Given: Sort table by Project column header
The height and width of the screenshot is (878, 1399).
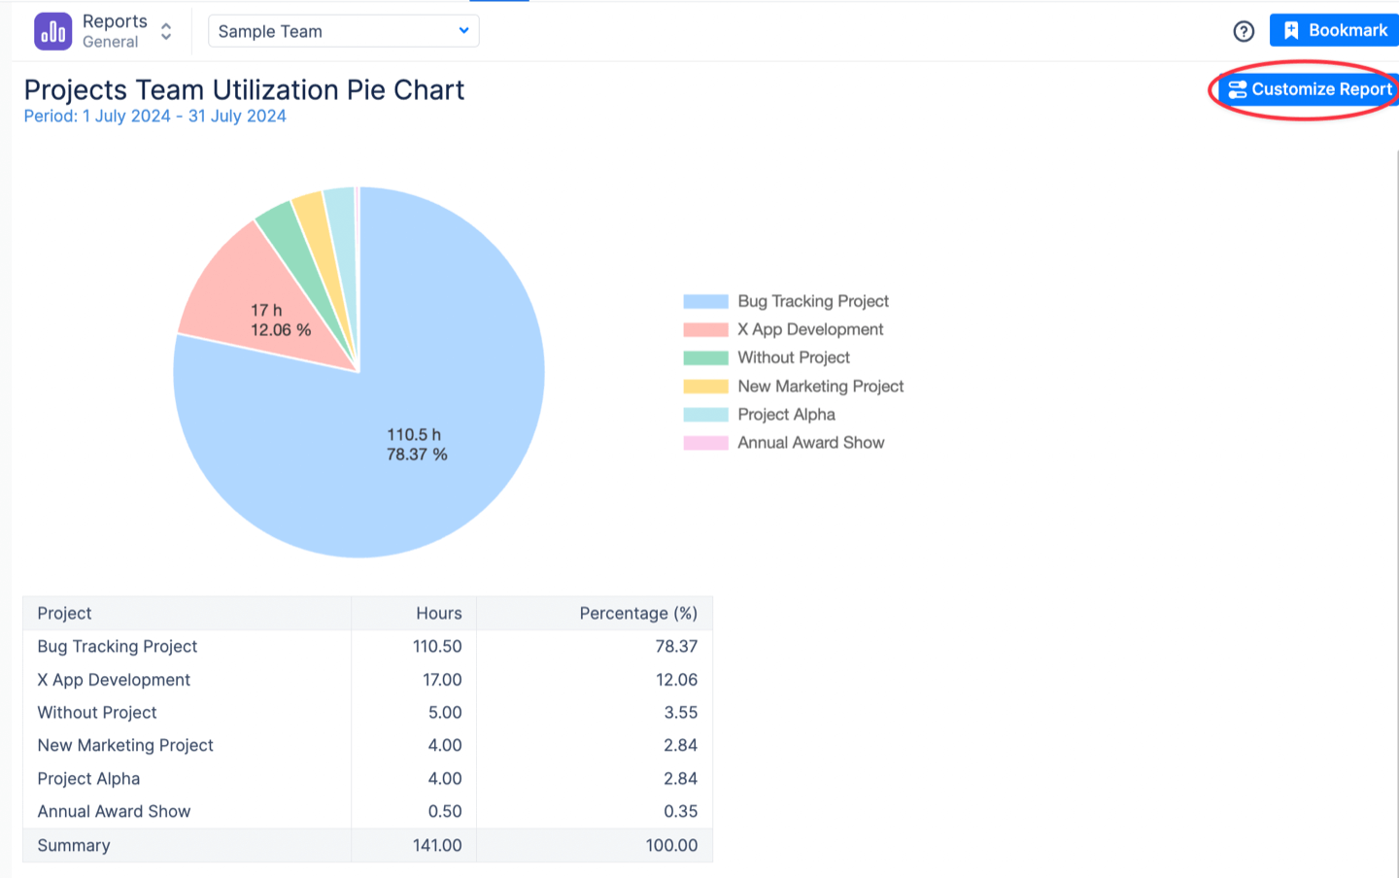Looking at the screenshot, I should click(65, 614).
